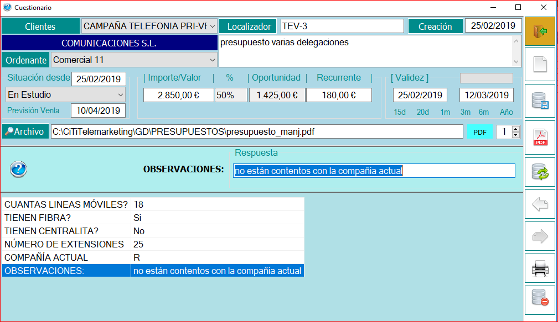Edit the Localizador field TEV-3

[342, 27]
